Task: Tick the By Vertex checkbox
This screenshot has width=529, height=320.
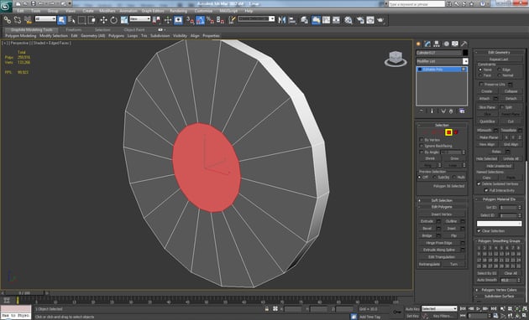Action: tap(422, 140)
